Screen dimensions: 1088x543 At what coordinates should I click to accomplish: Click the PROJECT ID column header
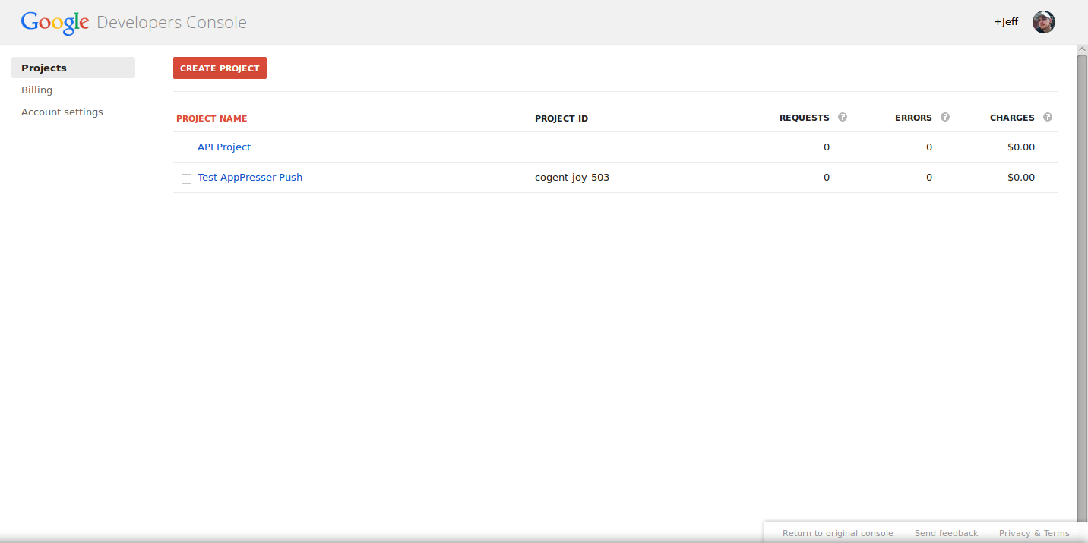561,118
